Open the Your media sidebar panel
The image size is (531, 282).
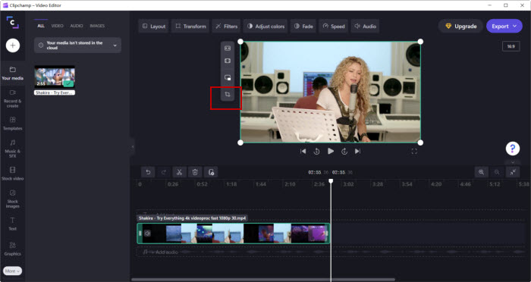click(x=13, y=73)
